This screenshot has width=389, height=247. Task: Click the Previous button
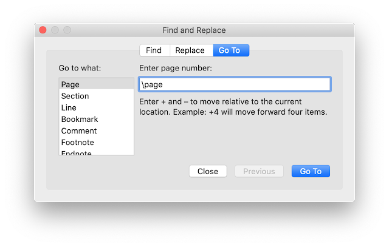pos(259,171)
